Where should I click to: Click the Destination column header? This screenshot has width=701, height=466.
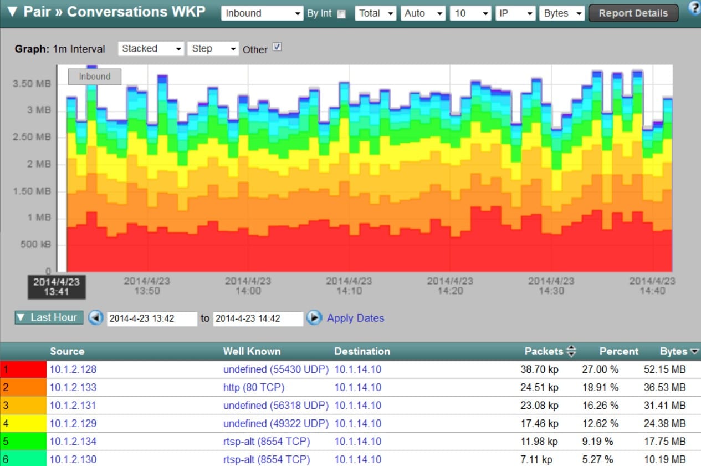[x=362, y=351]
